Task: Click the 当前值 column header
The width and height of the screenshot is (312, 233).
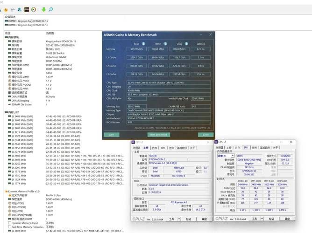Action: (50, 34)
